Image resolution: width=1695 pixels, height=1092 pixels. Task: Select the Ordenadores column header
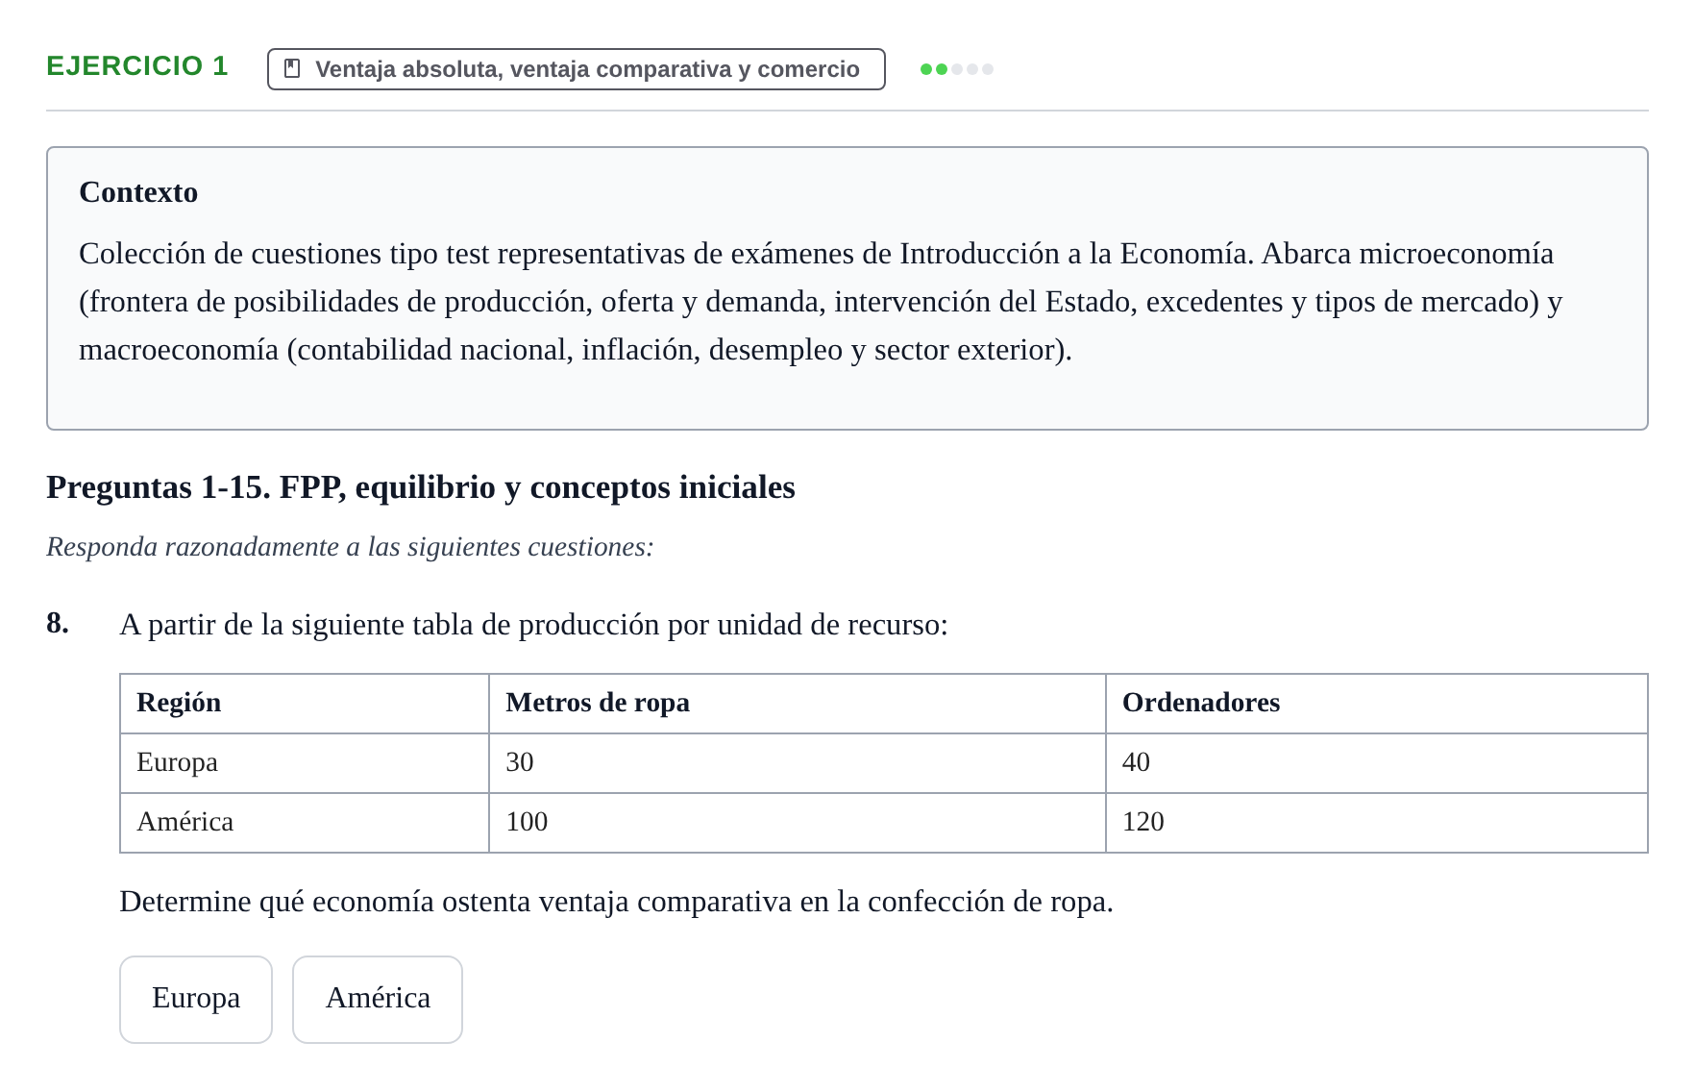coord(1377,704)
